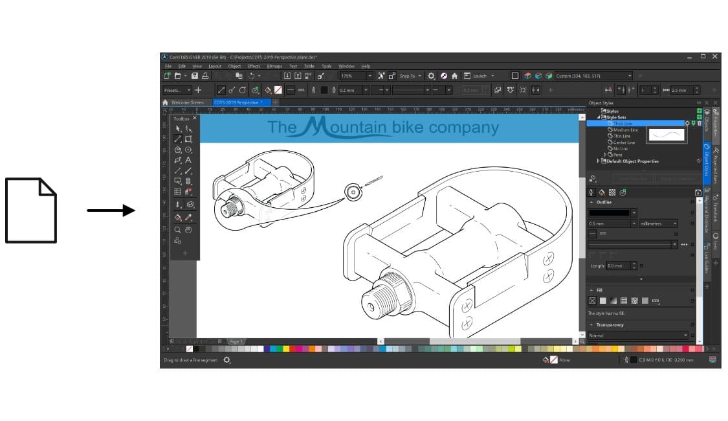Select the Pick tool in Toolbox
The width and height of the screenshot is (728, 421).
pyautogui.click(x=178, y=129)
